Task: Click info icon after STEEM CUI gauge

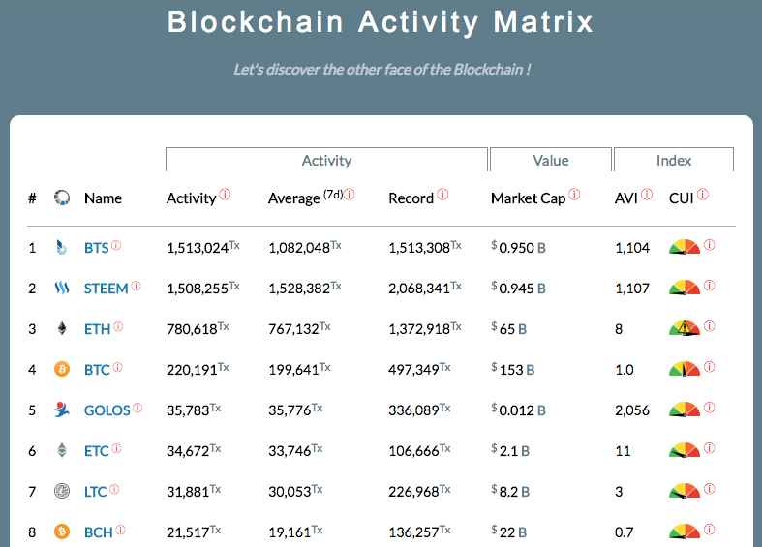Action: point(710,286)
